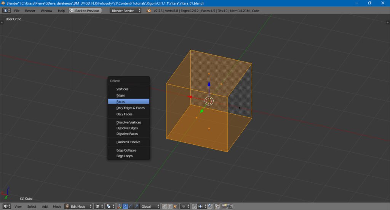Click the 3D cursor at the cube center
390x210 pixels.
pos(209,101)
